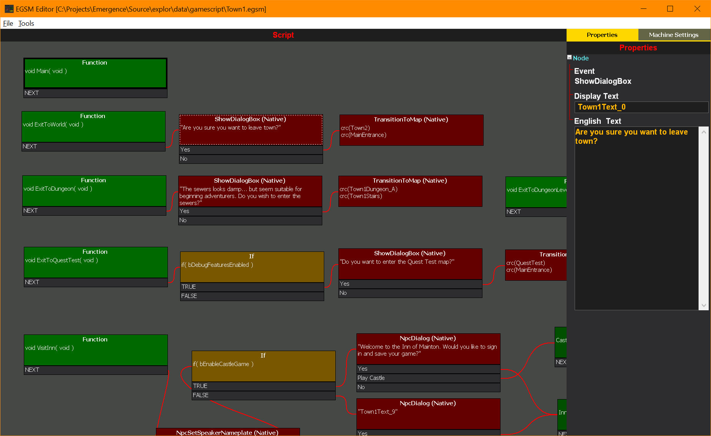Click the Display Text field Town1Text_0
The width and height of the screenshot is (711, 436).
coord(641,107)
